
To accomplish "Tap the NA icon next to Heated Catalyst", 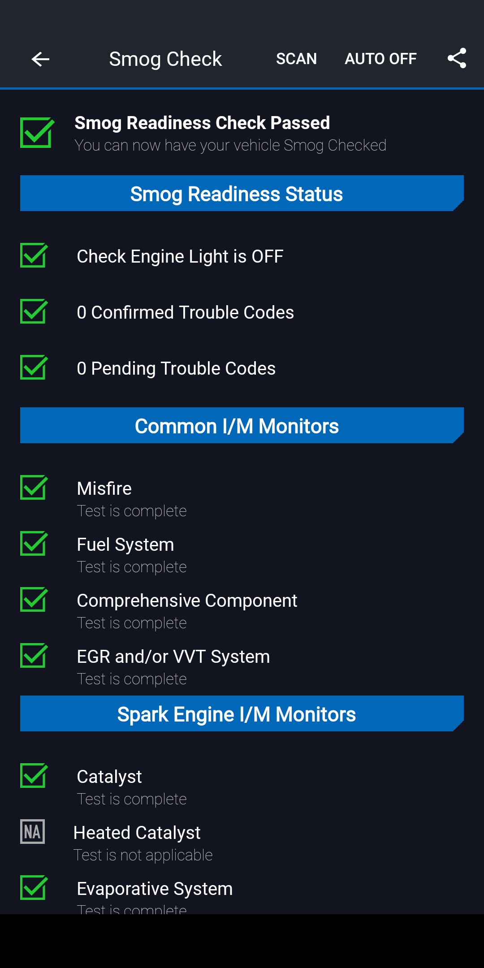I will coord(32,831).
